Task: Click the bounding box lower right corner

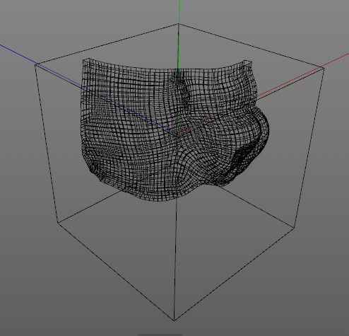Action: 295,228
